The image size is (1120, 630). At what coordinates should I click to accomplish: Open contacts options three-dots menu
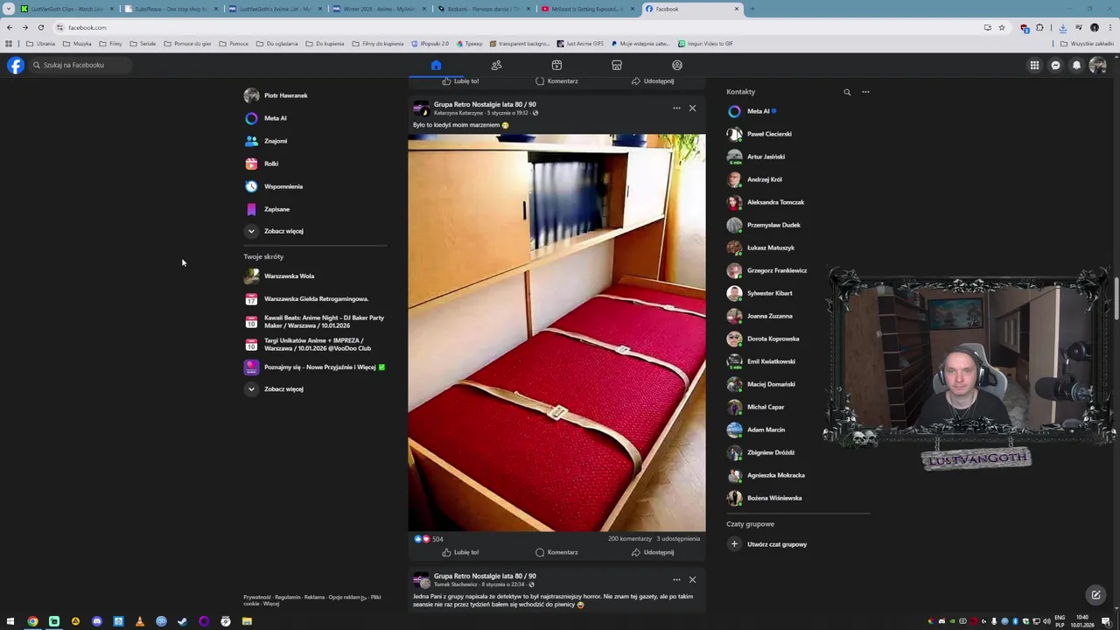[x=865, y=92]
